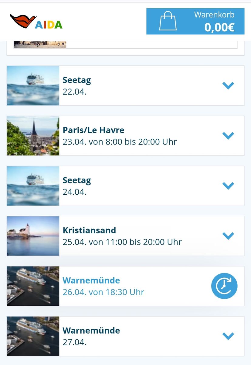Image resolution: width=251 pixels, height=365 pixels.
Task: Open the Warenkorb shopping bag icon
Action: click(168, 21)
